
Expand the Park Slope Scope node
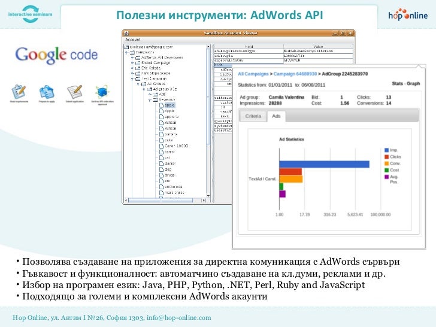point(132,74)
